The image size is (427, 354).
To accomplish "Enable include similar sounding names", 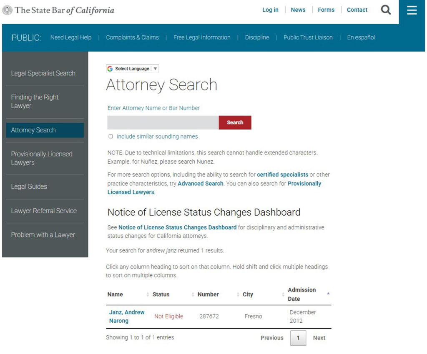I will pyautogui.click(x=111, y=136).
